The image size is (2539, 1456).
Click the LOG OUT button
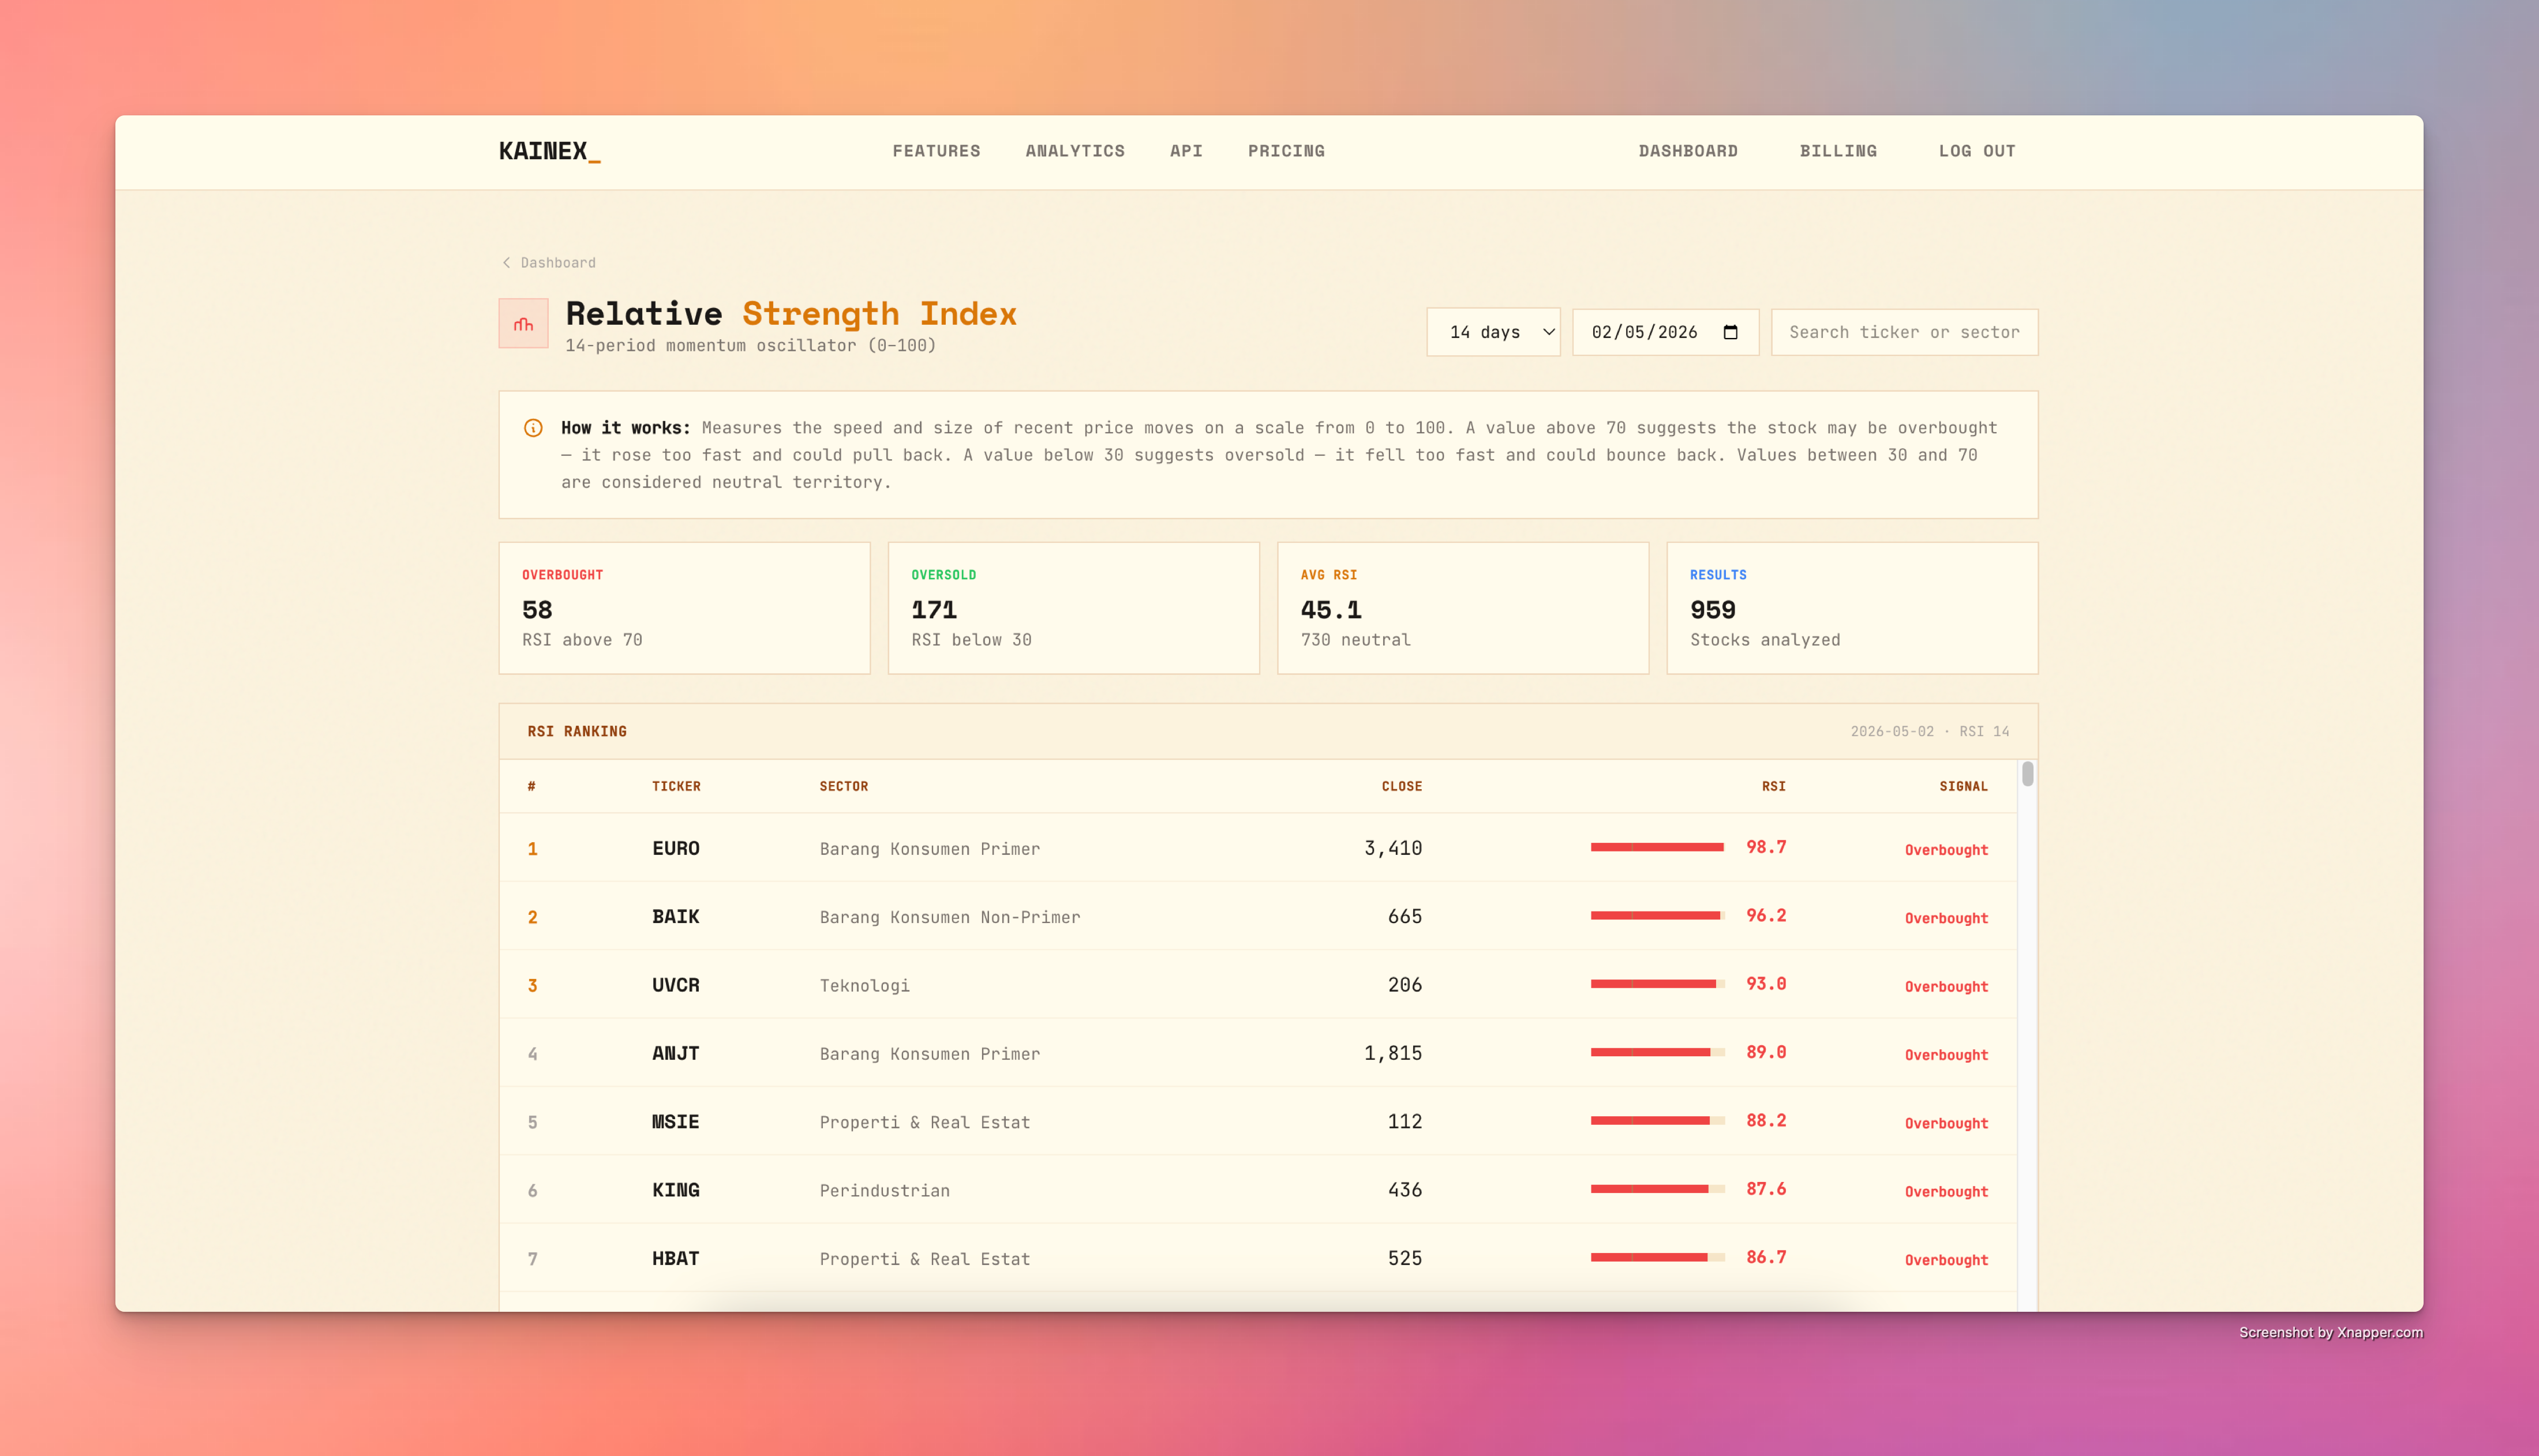point(1977,151)
